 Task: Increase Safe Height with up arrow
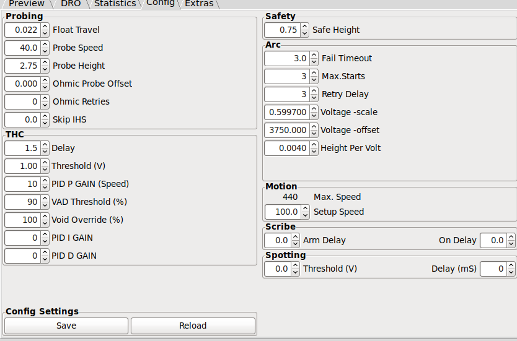pyautogui.click(x=304, y=27)
